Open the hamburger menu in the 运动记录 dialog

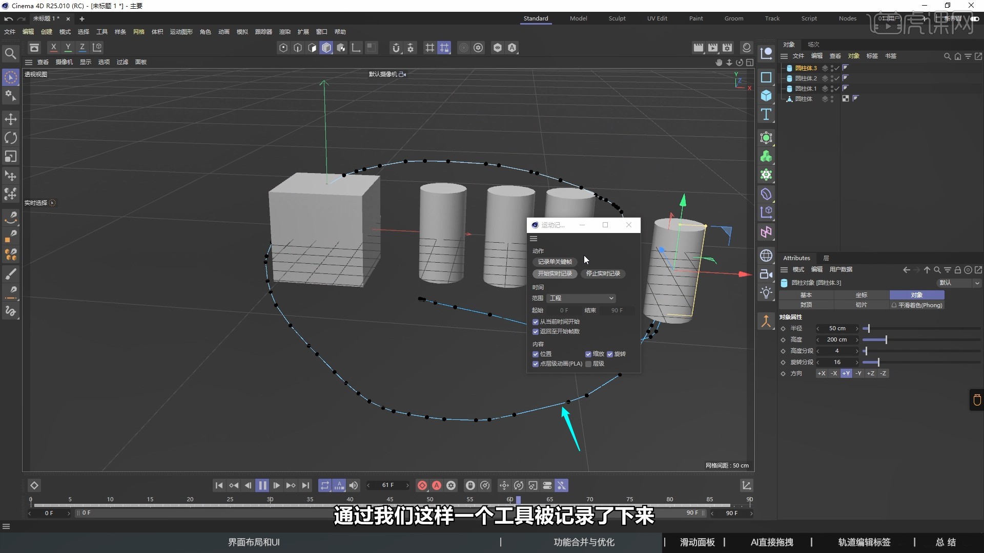tap(534, 239)
